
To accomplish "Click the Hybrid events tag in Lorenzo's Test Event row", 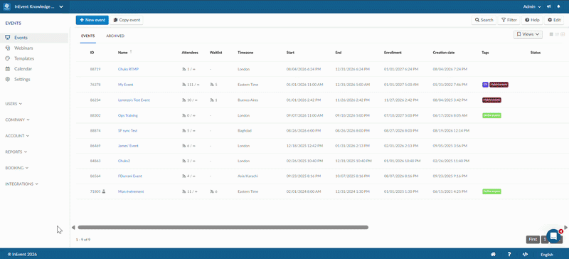I will click(x=491, y=100).
